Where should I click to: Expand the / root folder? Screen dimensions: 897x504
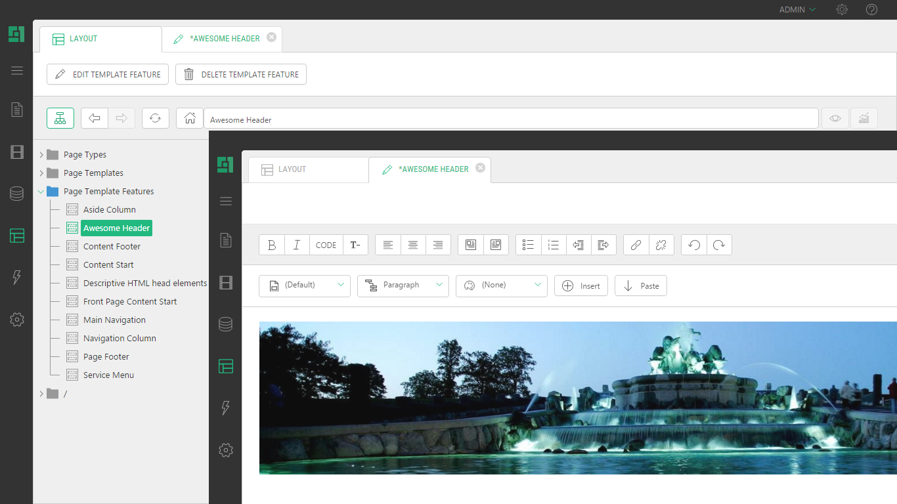pos(41,394)
